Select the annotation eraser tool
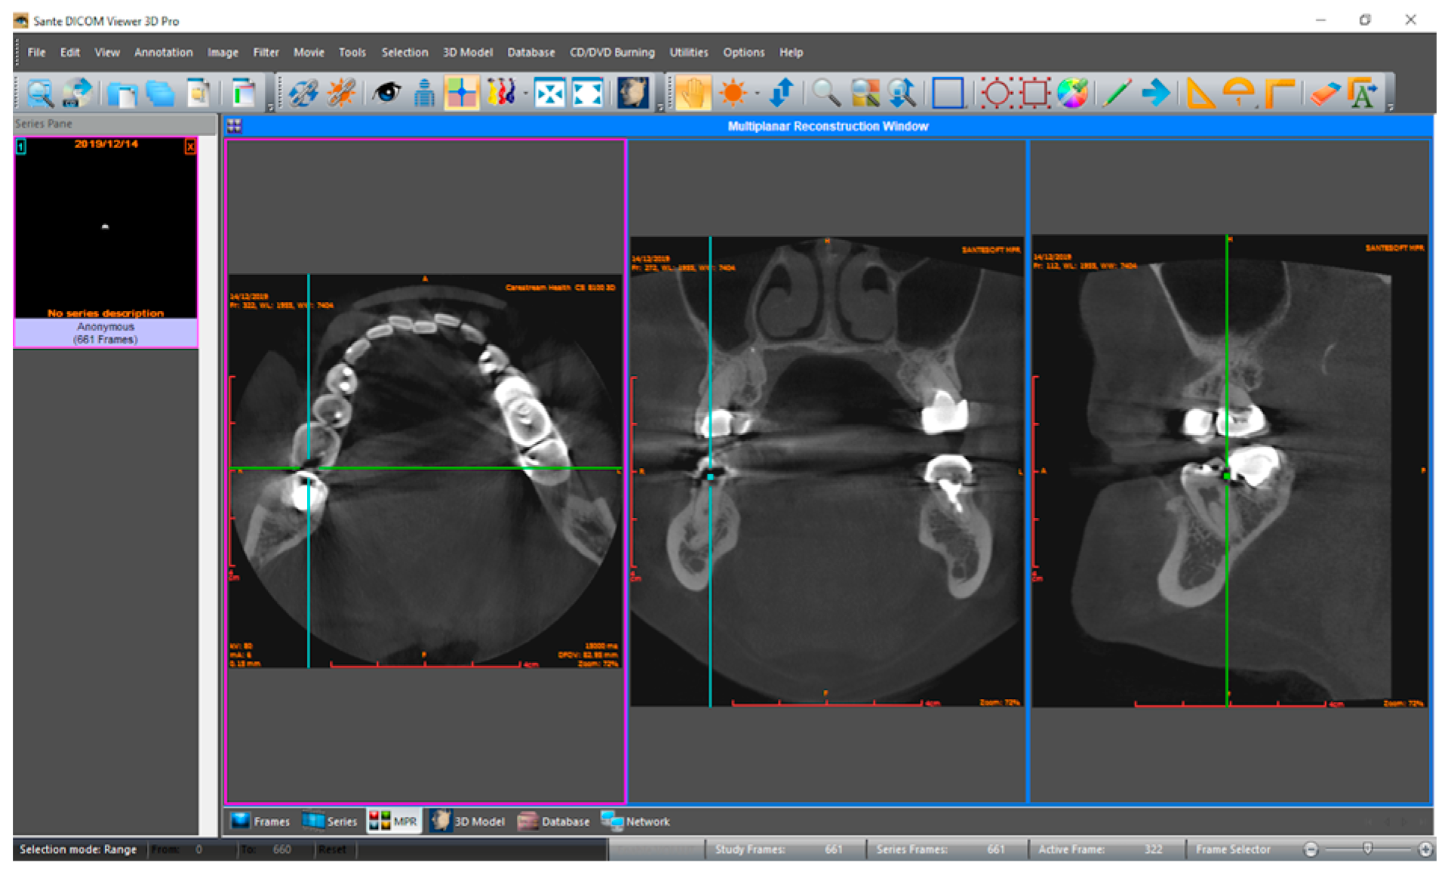The width and height of the screenshot is (1448, 875). click(x=1327, y=92)
